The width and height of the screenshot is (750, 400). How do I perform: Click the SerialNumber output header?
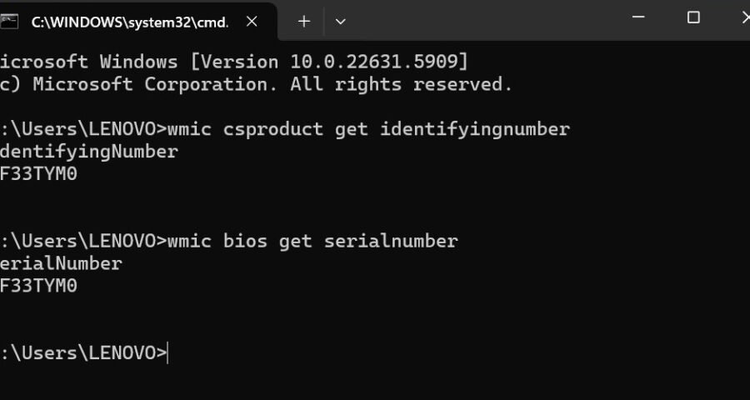click(61, 264)
